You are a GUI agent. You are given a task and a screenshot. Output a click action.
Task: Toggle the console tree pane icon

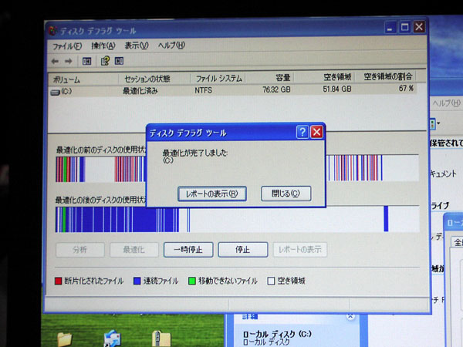(86, 62)
